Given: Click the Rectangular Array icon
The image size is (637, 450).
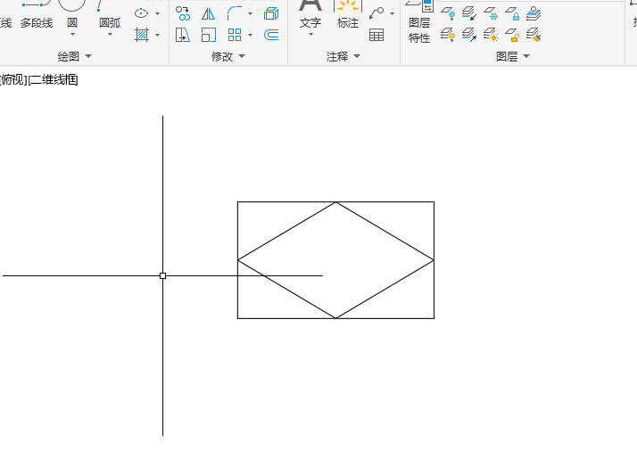Looking at the screenshot, I should point(235,35).
